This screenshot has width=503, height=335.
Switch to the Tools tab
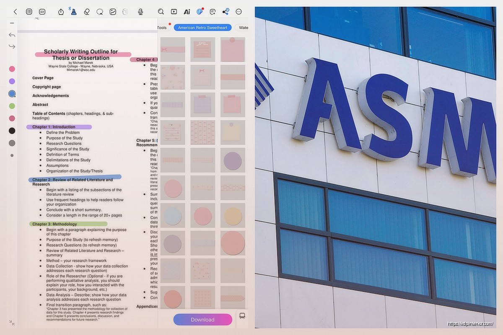(162, 27)
